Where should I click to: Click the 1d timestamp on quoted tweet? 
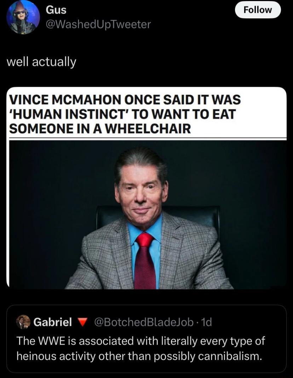(x=206, y=322)
